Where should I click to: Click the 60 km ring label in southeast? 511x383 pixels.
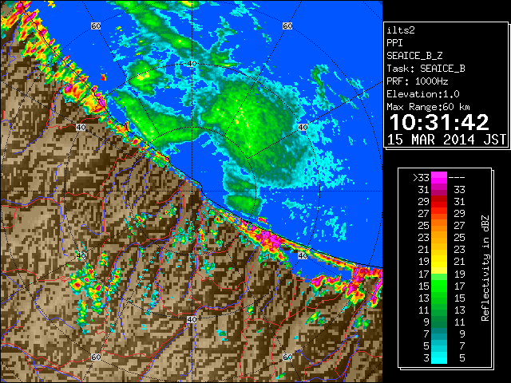(x=287, y=357)
